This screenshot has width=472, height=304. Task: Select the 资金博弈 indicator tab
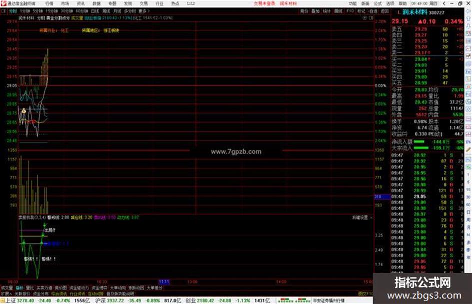coord(99,288)
